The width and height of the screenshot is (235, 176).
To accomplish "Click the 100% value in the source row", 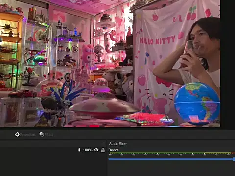I will click(x=88, y=150).
